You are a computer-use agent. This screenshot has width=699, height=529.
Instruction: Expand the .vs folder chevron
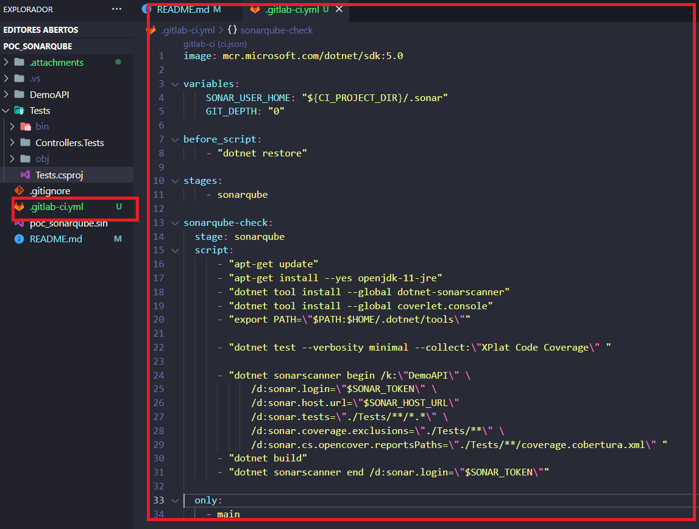6,79
